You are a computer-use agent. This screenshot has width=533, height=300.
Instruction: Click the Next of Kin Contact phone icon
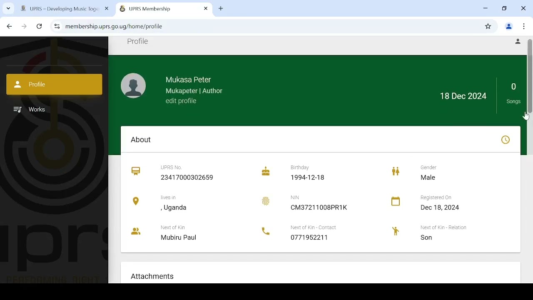point(266,231)
